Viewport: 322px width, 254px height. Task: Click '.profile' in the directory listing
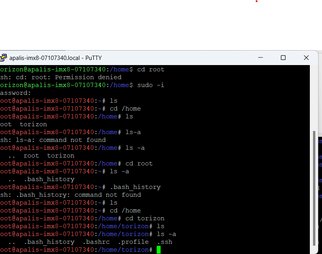tap(133, 242)
